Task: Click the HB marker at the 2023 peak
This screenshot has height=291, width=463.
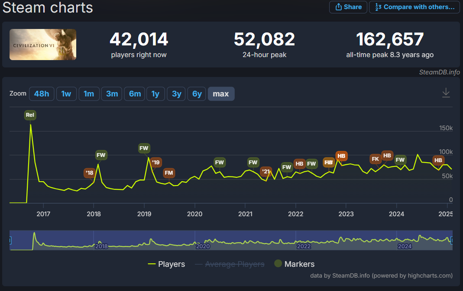Action: click(x=341, y=156)
